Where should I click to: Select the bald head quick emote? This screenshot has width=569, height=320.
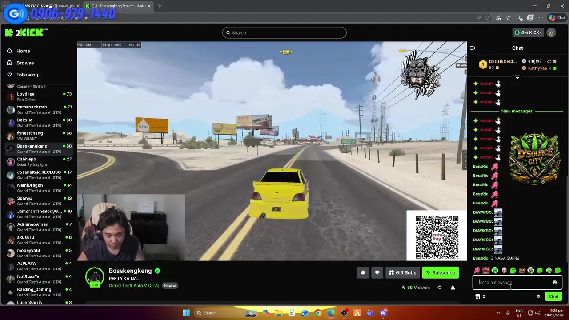tap(504, 270)
